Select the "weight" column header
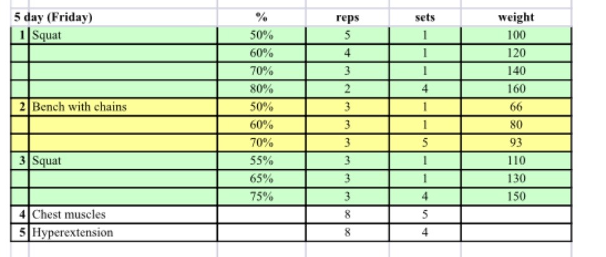 point(516,17)
